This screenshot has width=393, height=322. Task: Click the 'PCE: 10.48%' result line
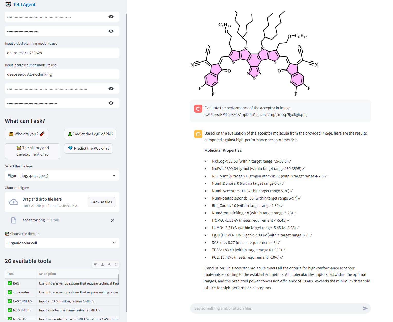coord(247,257)
